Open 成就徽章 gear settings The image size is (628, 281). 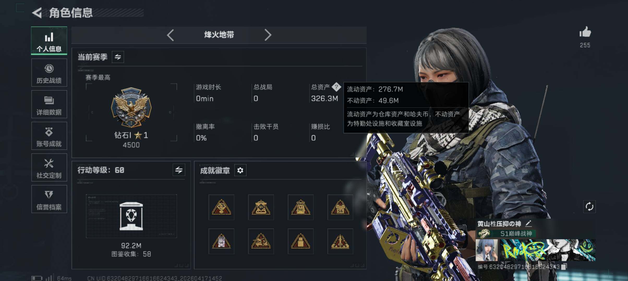[x=240, y=170]
